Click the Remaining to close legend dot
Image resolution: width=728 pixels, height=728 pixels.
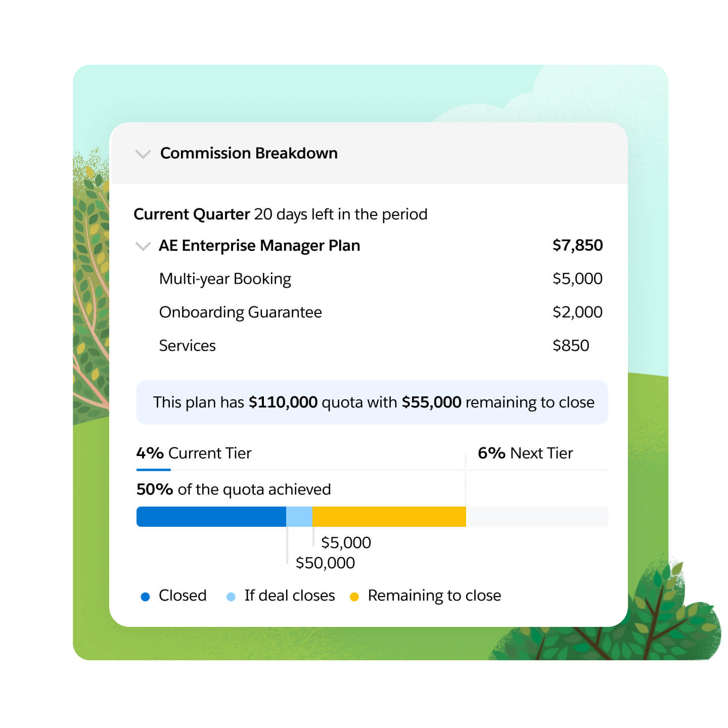[354, 597]
